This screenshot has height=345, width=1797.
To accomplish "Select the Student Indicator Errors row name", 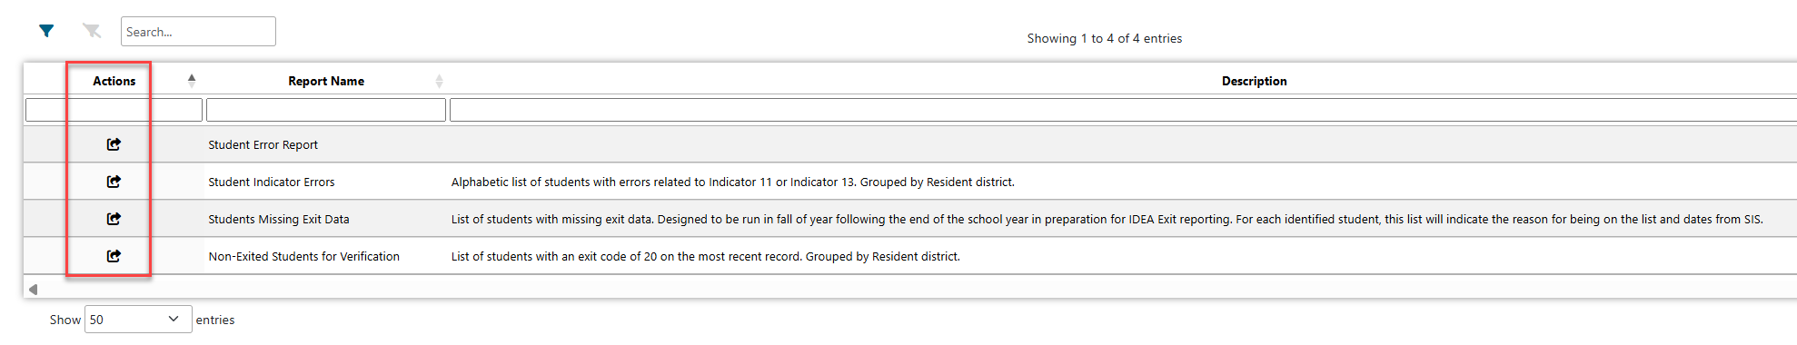I will (x=272, y=182).
